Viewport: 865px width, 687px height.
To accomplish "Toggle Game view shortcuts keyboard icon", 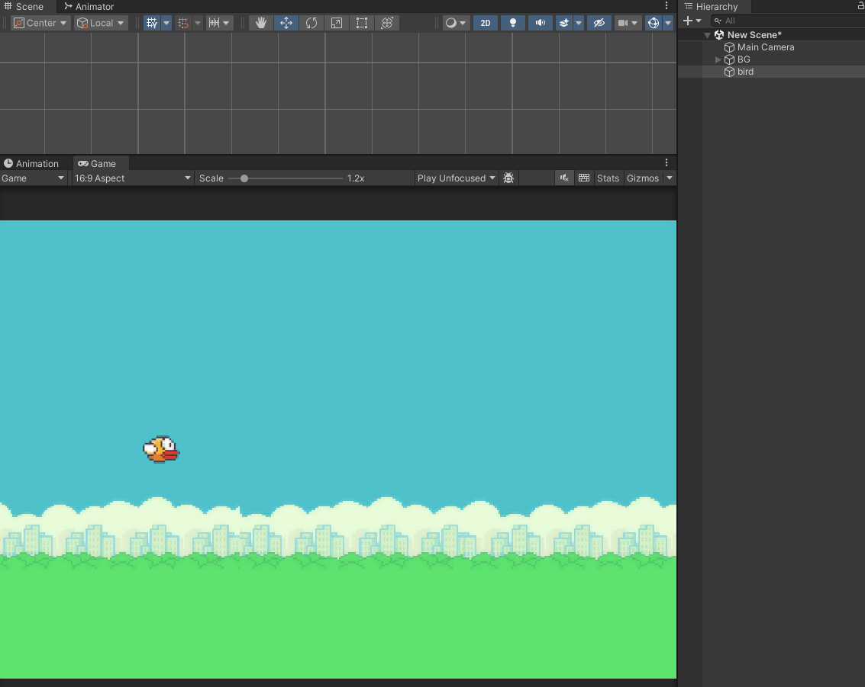I will 583,178.
